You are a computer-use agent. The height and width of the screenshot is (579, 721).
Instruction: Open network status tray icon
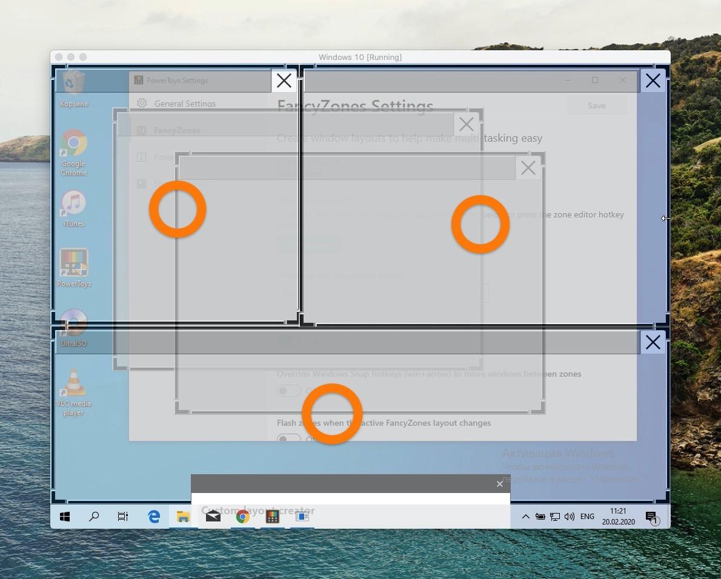(x=555, y=517)
